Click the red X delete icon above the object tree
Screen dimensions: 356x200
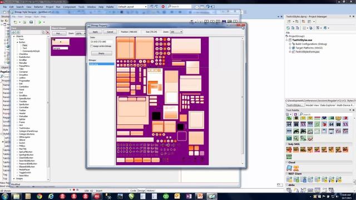47,32
